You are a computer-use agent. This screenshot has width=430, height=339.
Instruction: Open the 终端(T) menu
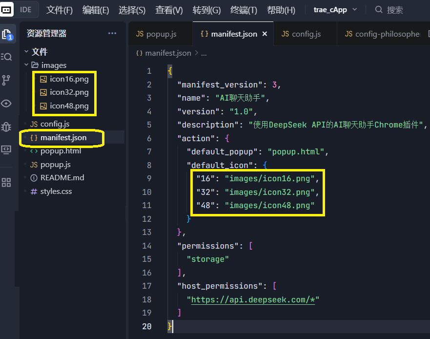(244, 10)
